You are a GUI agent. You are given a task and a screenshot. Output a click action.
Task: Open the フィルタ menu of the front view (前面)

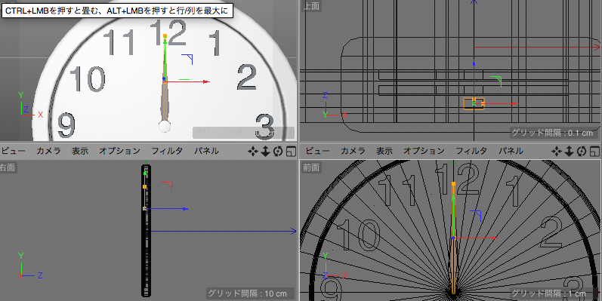click(471, 151)
